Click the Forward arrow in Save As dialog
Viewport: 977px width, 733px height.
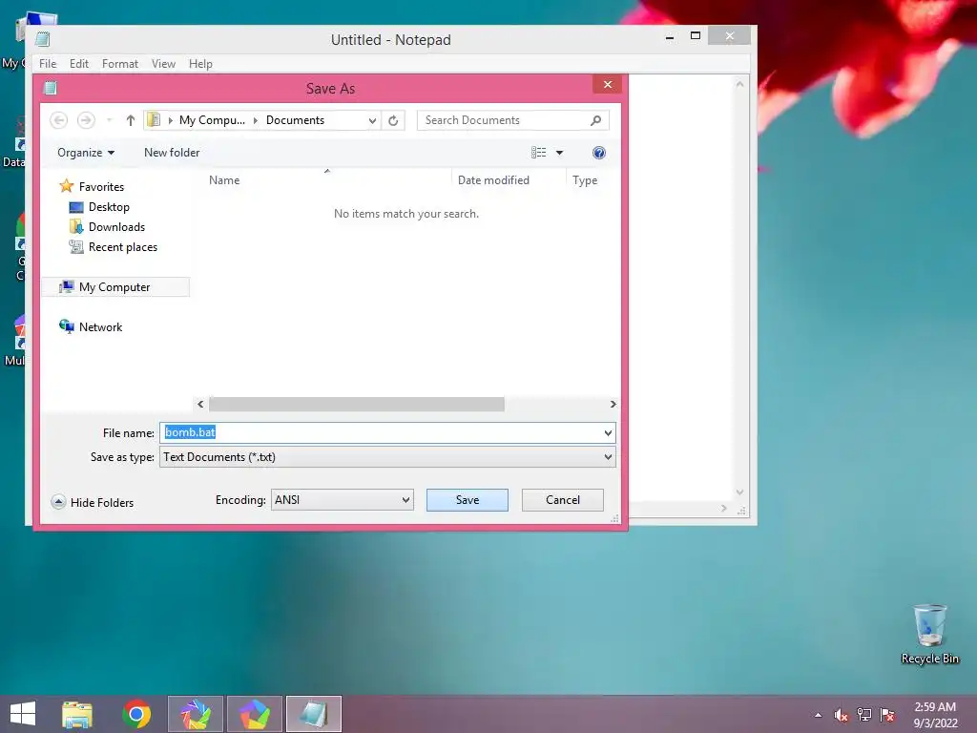point(86,120)
